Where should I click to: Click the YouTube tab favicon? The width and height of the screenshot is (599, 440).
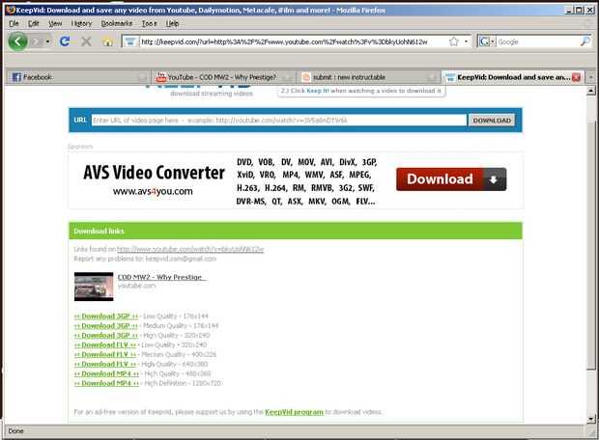160,77
